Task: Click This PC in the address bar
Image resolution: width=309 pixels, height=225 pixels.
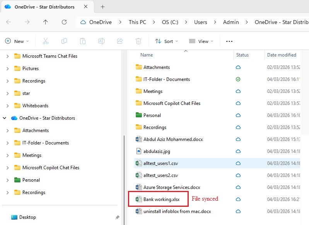Action: tap(137, 22)
